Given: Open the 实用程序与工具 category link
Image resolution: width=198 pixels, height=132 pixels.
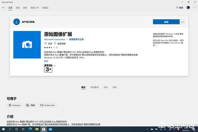Looking at the screenshot, I should [76, 39].
